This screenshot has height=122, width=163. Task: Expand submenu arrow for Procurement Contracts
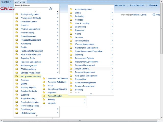click(x=58, y=18)
